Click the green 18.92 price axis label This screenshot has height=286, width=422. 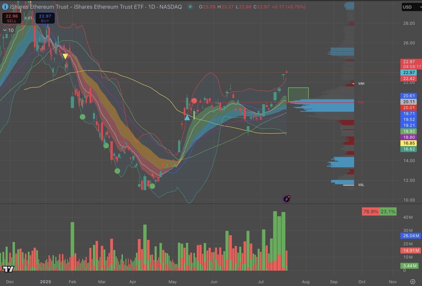click(x=409, y=131)
